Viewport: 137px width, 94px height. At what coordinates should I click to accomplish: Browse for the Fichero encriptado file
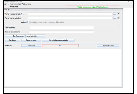click(115, 18)
